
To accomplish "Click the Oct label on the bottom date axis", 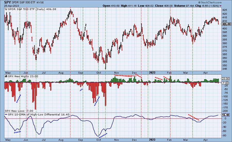I will click(x=99, y=140).
